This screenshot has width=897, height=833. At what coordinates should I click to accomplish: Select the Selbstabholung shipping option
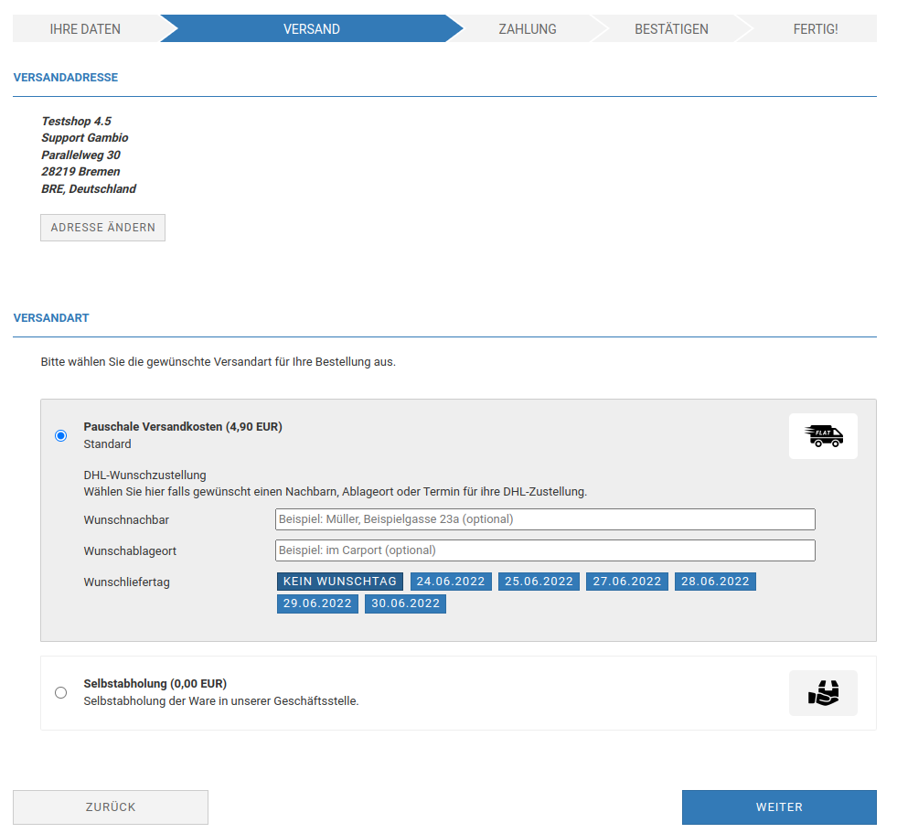pyautogui.click(x=60, y=692)
